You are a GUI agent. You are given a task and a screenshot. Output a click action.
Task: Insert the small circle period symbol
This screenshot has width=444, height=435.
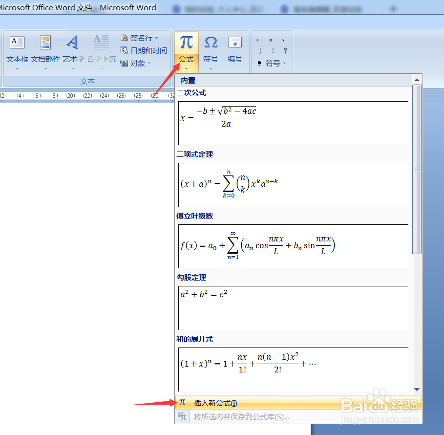click(271, 40)
